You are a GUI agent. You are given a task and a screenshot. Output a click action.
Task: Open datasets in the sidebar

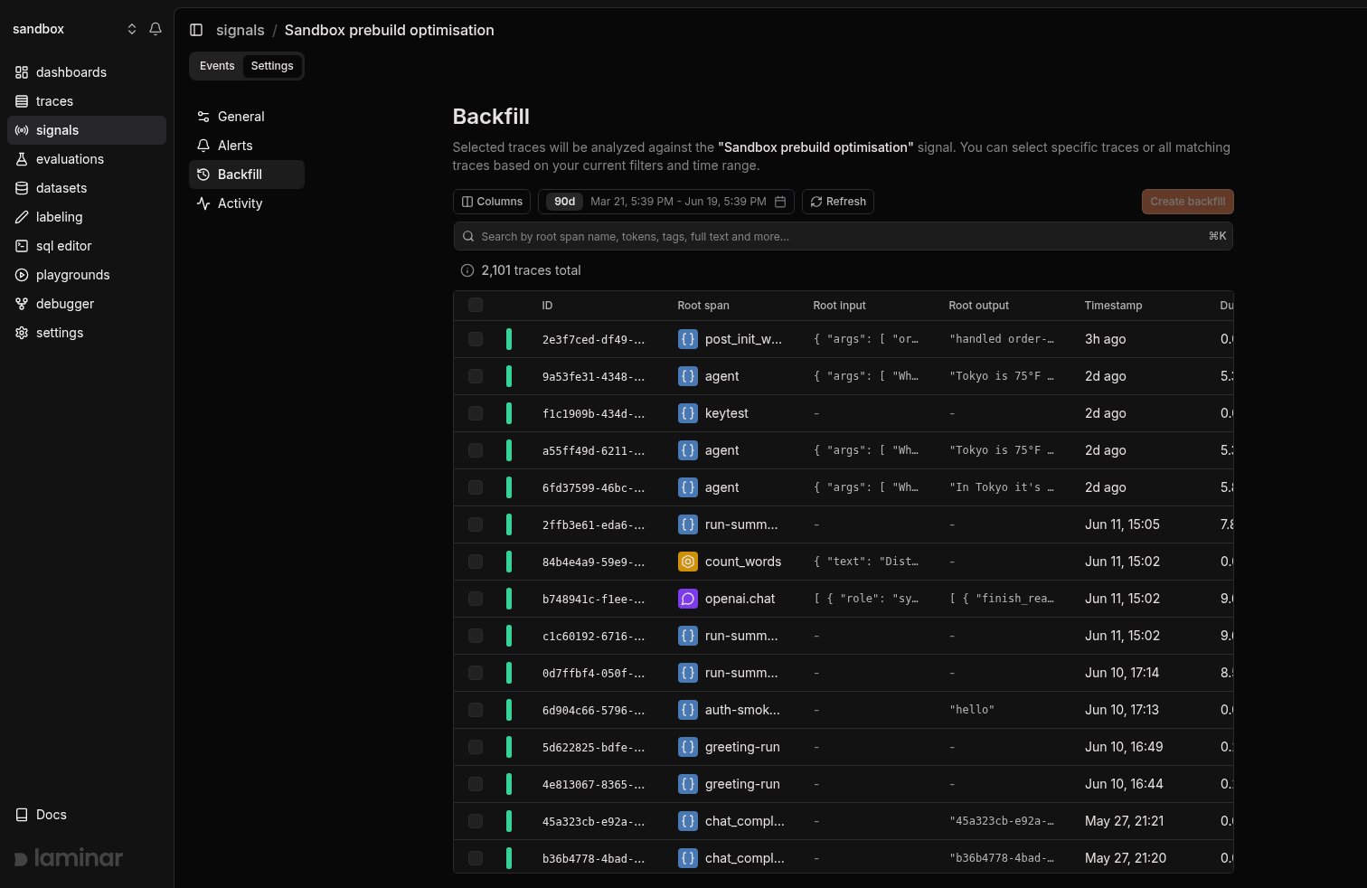pyautogui.click(x=87, y=188)
